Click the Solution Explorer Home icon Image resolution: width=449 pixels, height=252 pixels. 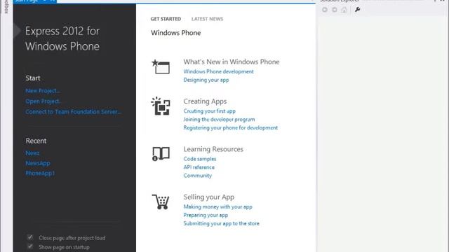point(344,10)
